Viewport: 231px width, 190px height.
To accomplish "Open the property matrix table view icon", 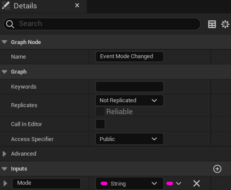I will (x=212, y=24).
